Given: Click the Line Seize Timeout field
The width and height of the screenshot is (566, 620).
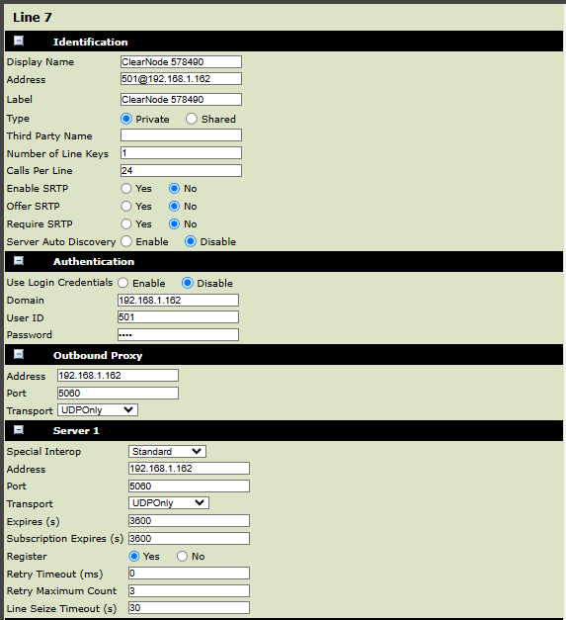Looking at the screenshot, I should (x=189, y=608).
